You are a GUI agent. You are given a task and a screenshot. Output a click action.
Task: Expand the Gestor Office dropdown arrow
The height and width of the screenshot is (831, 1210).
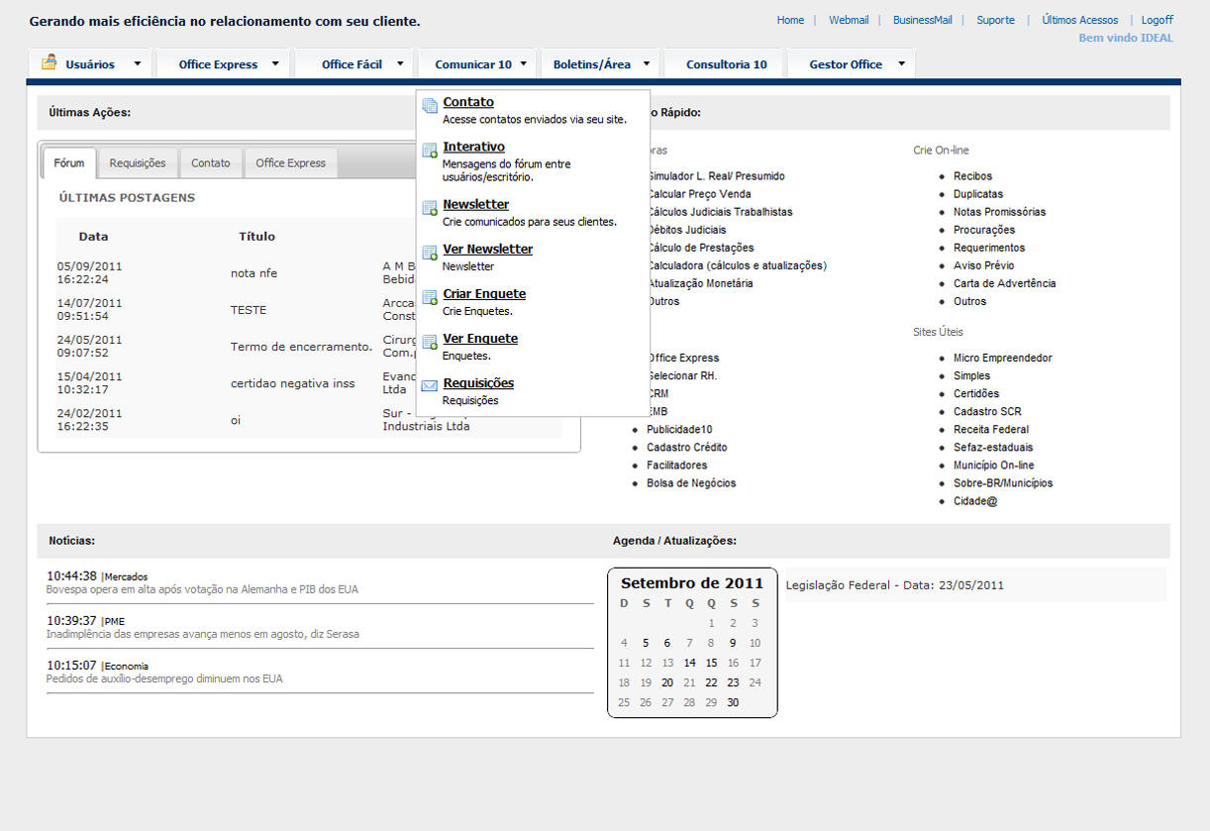click(901, 64)
